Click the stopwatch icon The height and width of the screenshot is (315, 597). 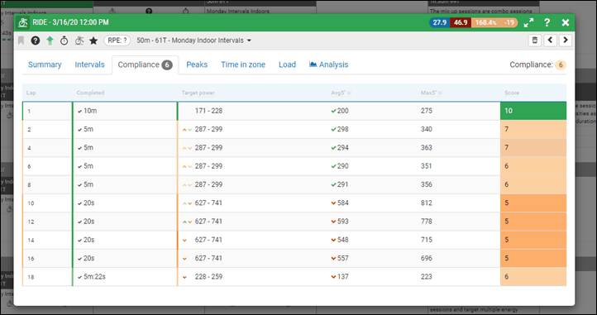point(64,41)
